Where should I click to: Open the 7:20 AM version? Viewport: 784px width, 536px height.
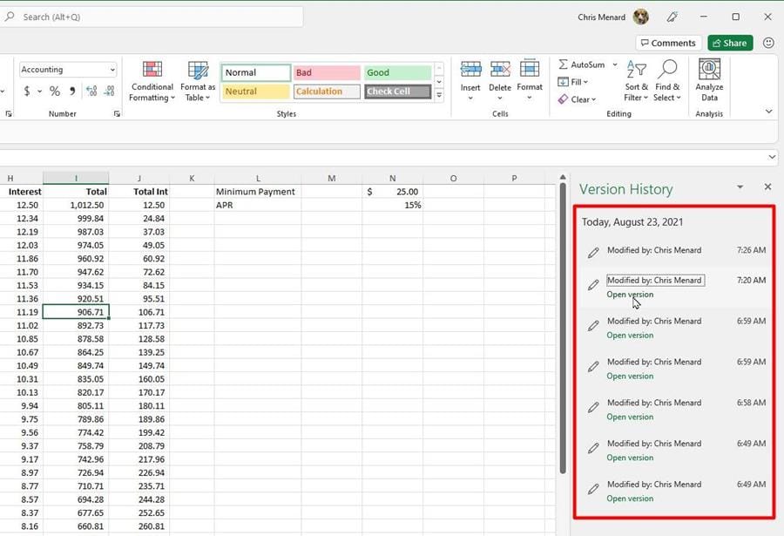tap(630, 295)
